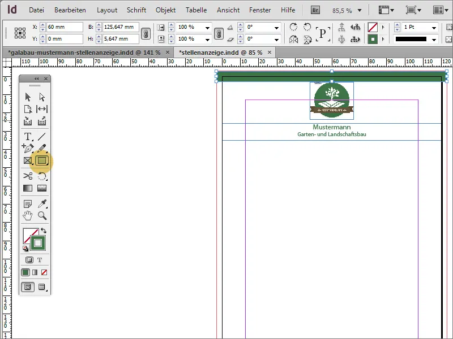This screenshot has height=339, width=453.
Task: Toggle constrain proportions for width and height
Action: pos(146,34)
